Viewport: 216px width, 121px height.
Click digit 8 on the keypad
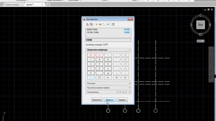(x=99, y=59)
